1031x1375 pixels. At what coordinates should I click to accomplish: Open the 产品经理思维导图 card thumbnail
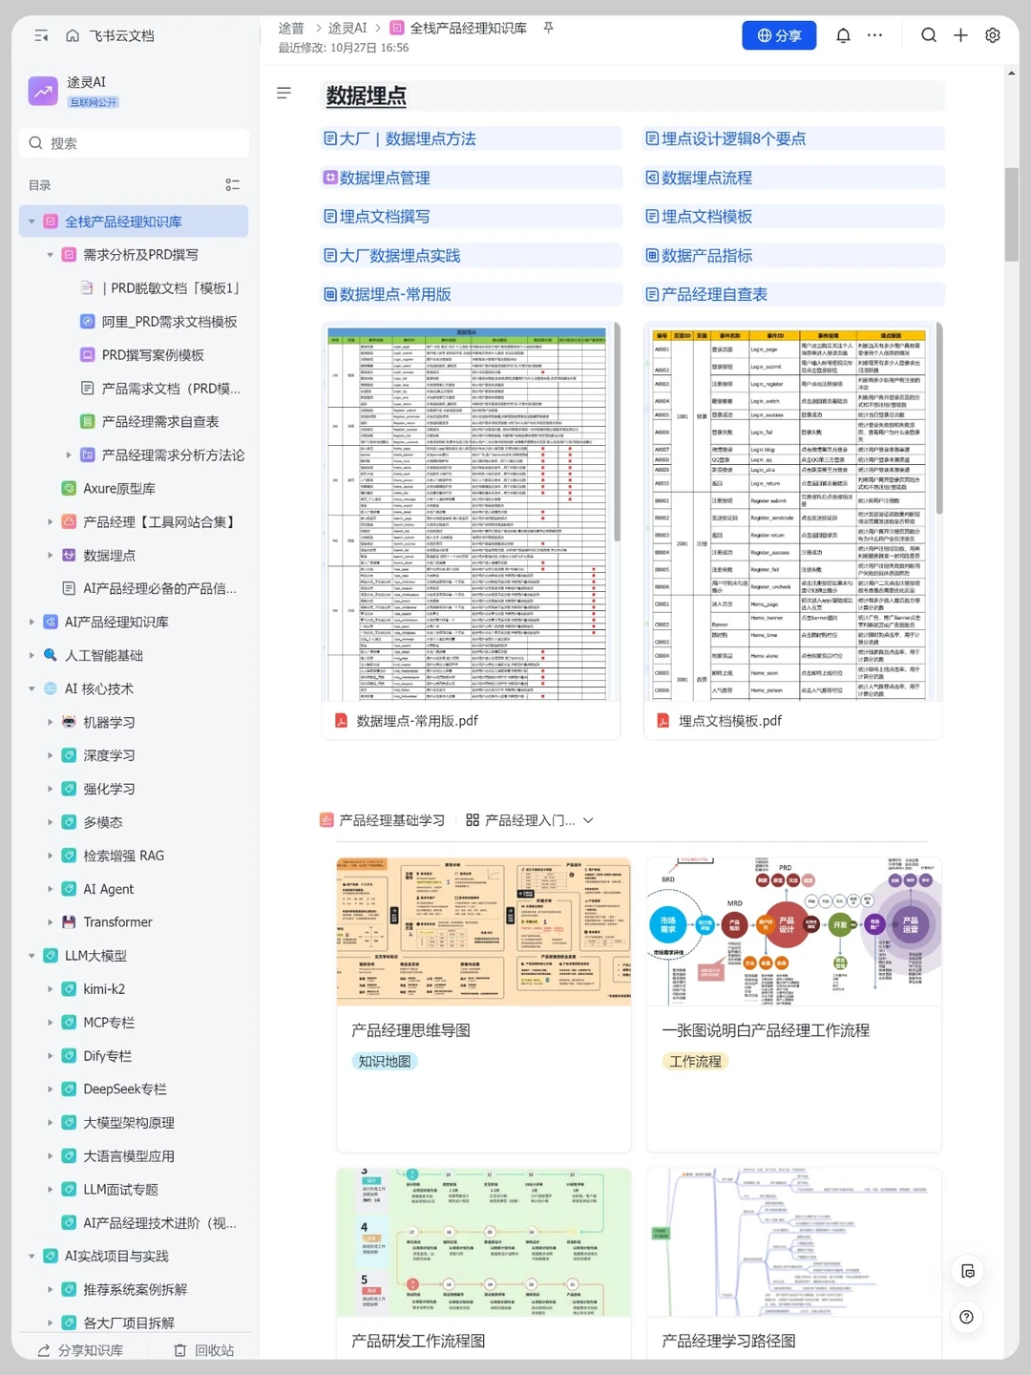(484, 931)
